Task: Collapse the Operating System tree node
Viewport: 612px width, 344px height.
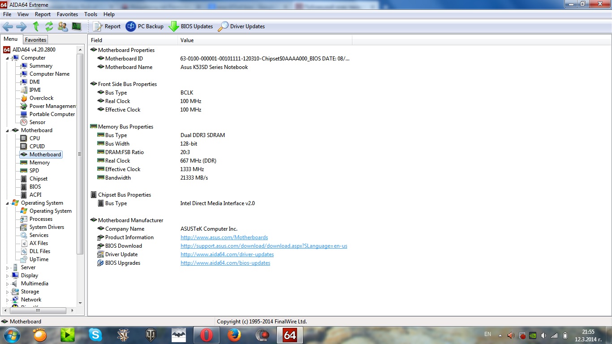Action: pos(7,203)
